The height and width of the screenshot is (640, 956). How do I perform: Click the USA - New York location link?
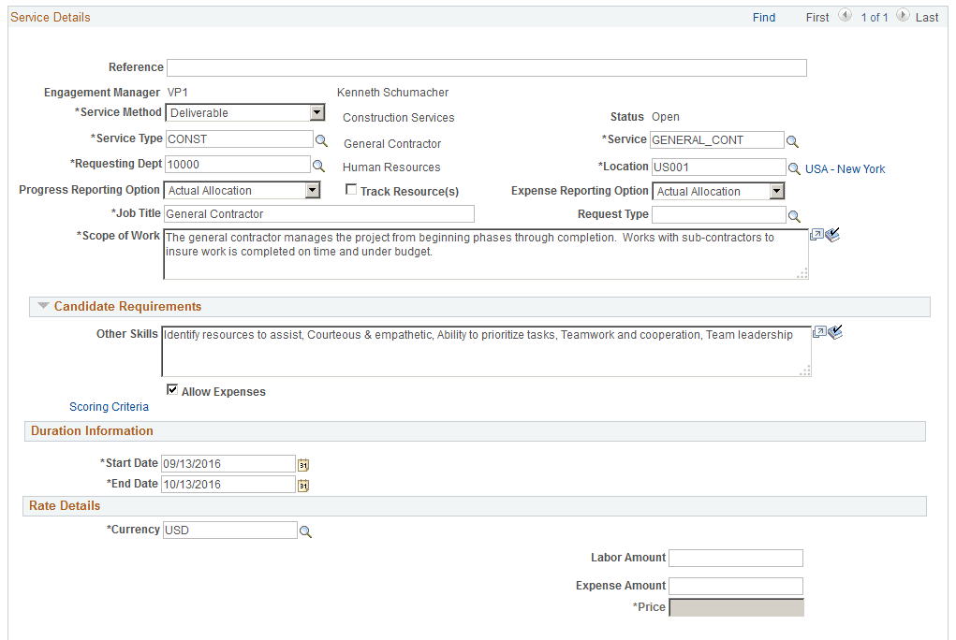pos(845,168)
